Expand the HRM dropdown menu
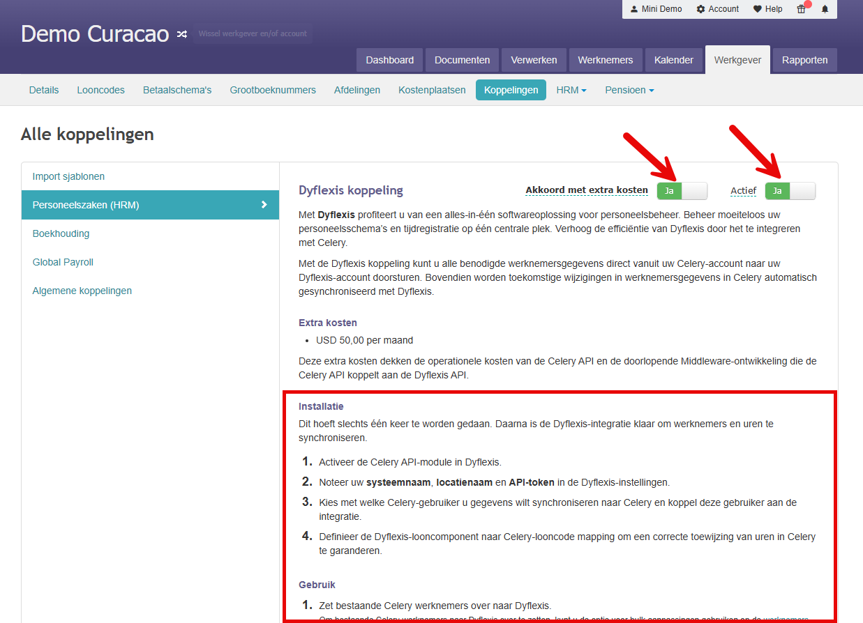The image size is (863, 623). 571,90
